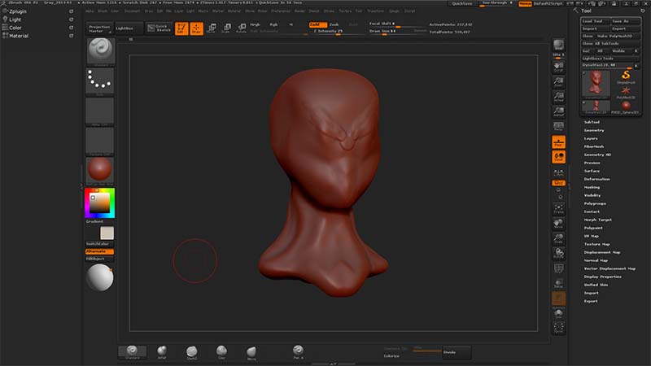Activate the Draw mode button

tap(196, 28)
